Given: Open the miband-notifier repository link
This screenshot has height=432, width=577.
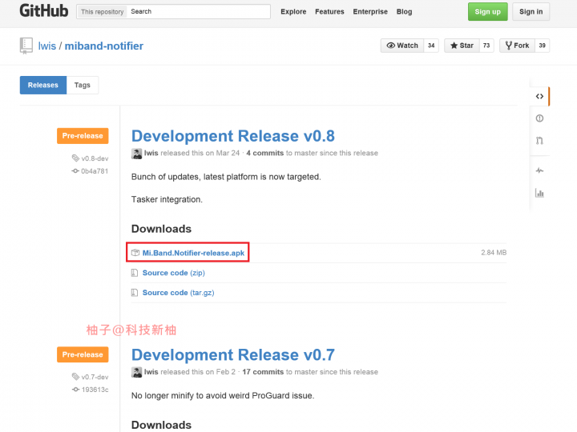Looking at the screenshot, I should coord(104,46).
